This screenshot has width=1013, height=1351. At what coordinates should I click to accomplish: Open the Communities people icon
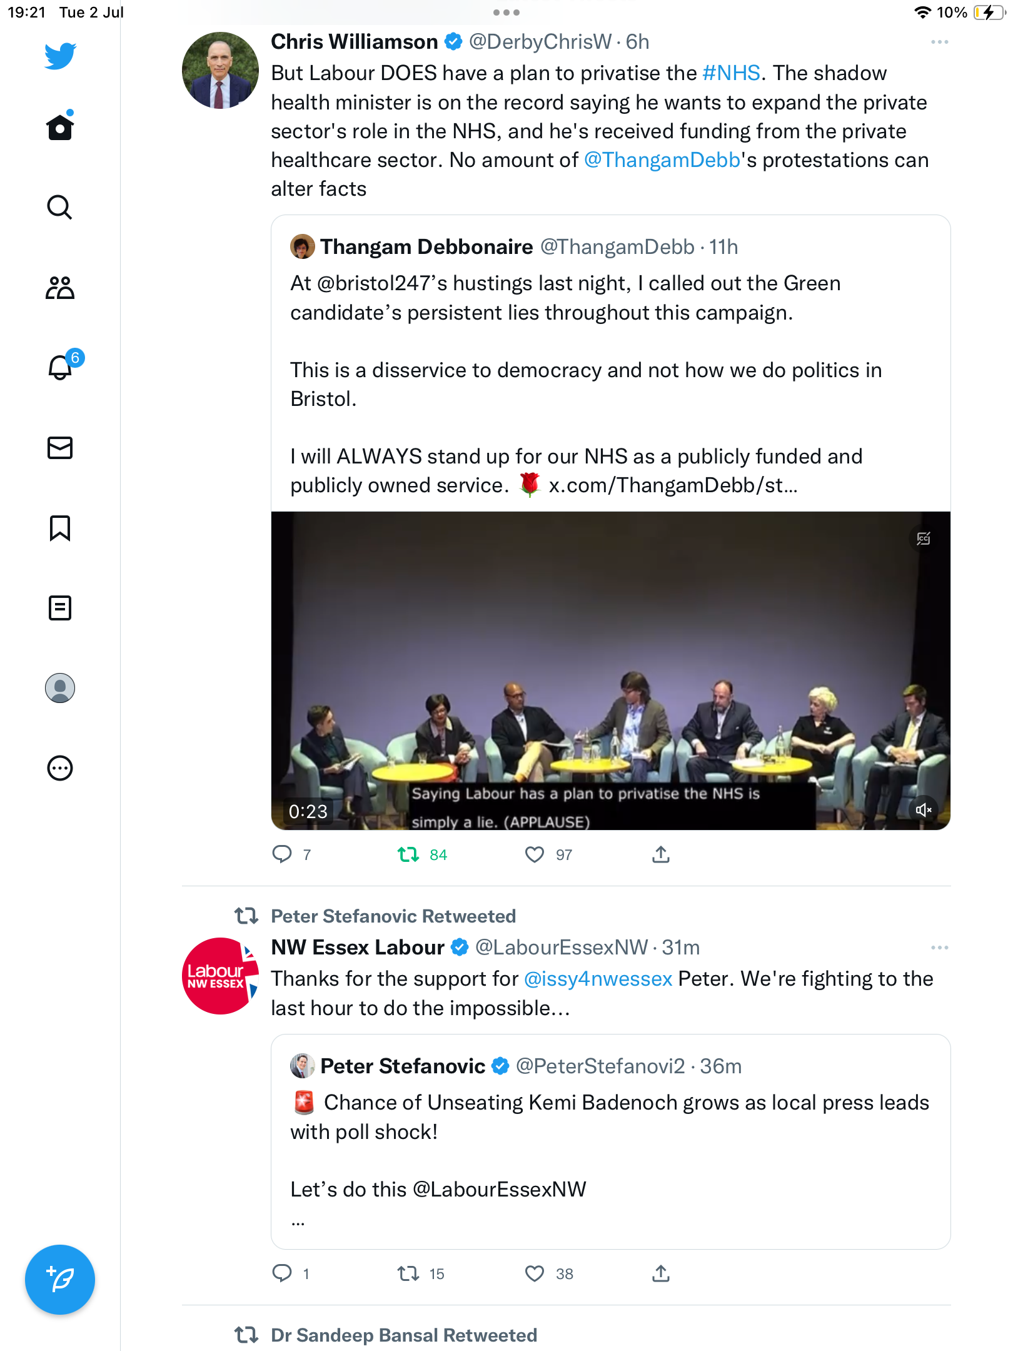[x=60, y=288]
